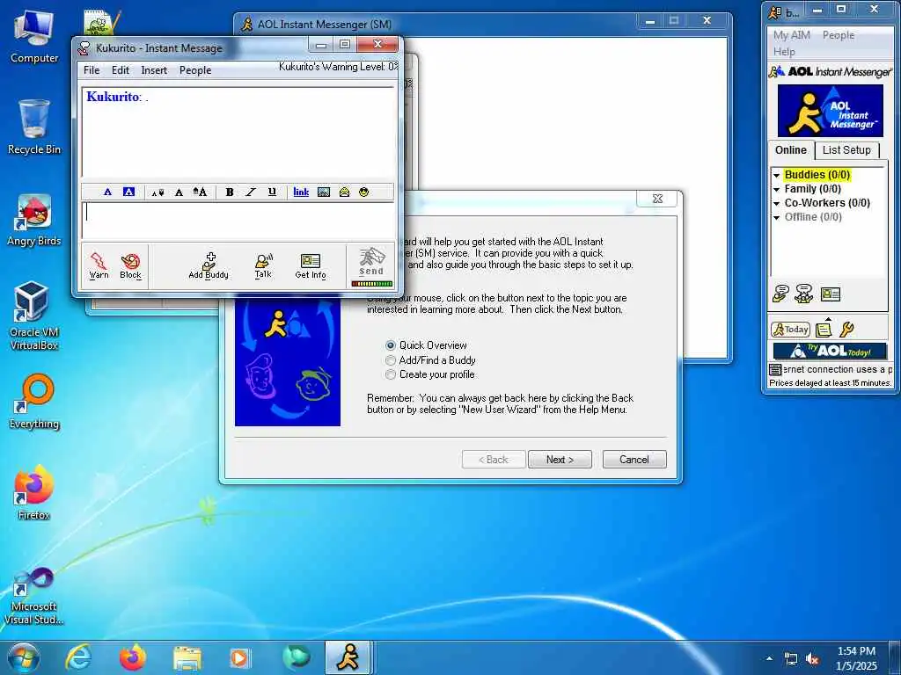901x675 pixels.
Task: Open the Windows Start menu
Action: (x=24, y=658)
